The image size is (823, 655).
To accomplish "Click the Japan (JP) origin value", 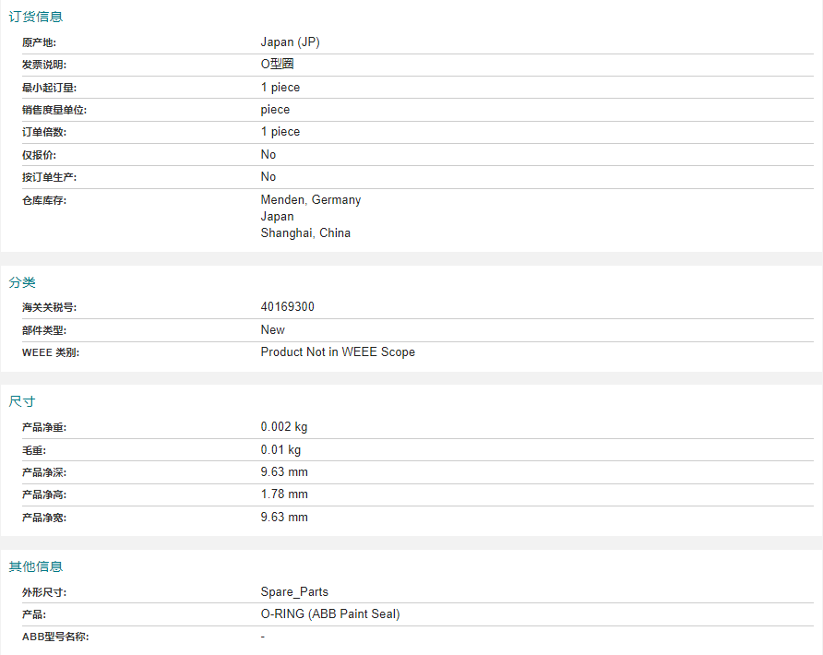I will [291, 42].
